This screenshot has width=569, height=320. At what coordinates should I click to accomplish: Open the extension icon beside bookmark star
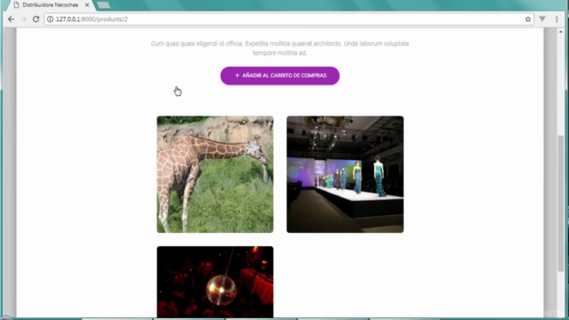[542, 19]
